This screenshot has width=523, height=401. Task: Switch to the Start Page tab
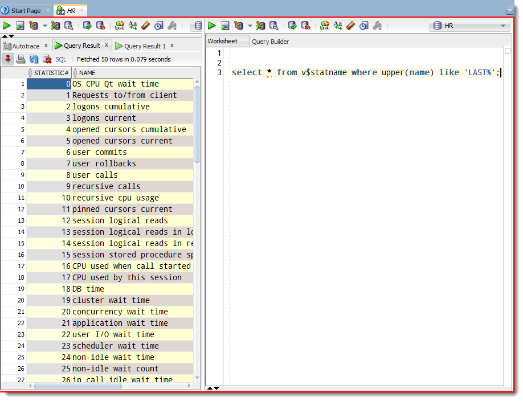click(x=26, y=11)
